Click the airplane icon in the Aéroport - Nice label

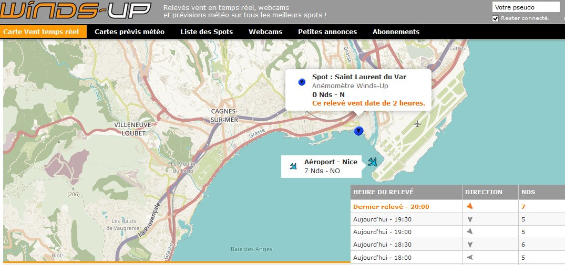point(294,166)
